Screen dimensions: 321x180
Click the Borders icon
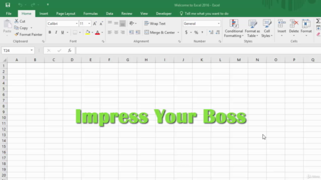click(x=75, y=32)
